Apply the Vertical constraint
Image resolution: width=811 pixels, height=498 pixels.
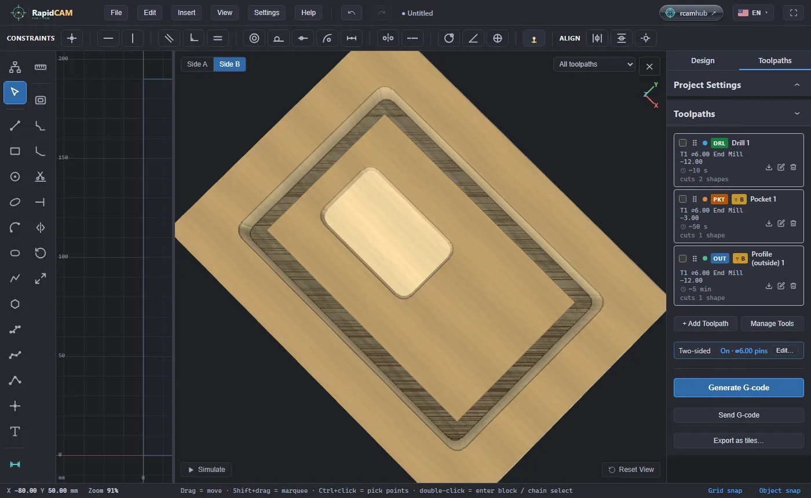(x=133, y=38)
